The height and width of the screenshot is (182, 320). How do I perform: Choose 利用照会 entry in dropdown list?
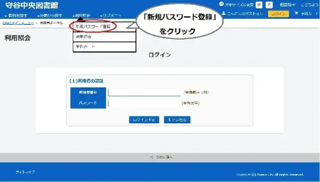point(104,37)
